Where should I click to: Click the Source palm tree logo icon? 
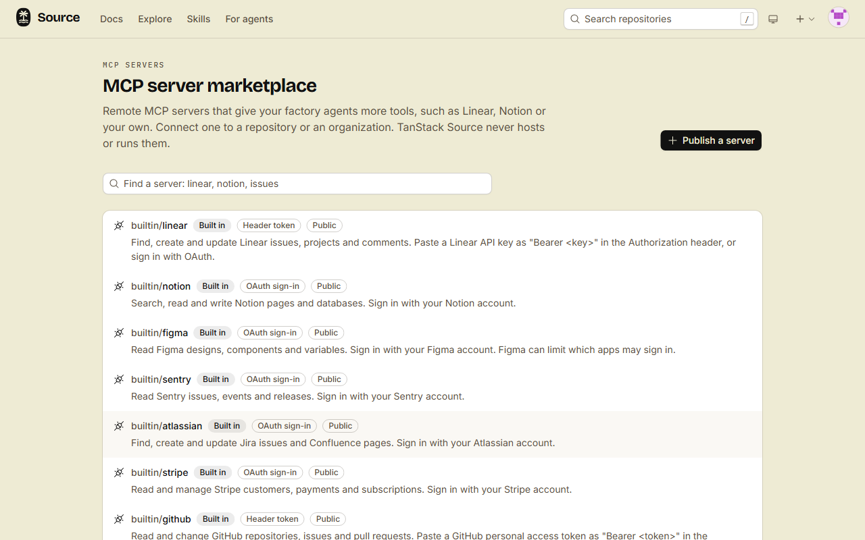24,18
